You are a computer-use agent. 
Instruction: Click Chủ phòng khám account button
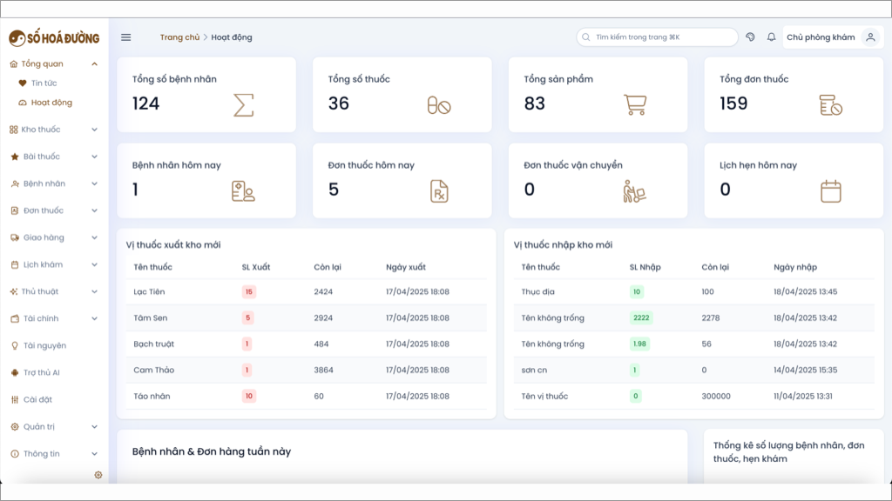tap(821, 37)
